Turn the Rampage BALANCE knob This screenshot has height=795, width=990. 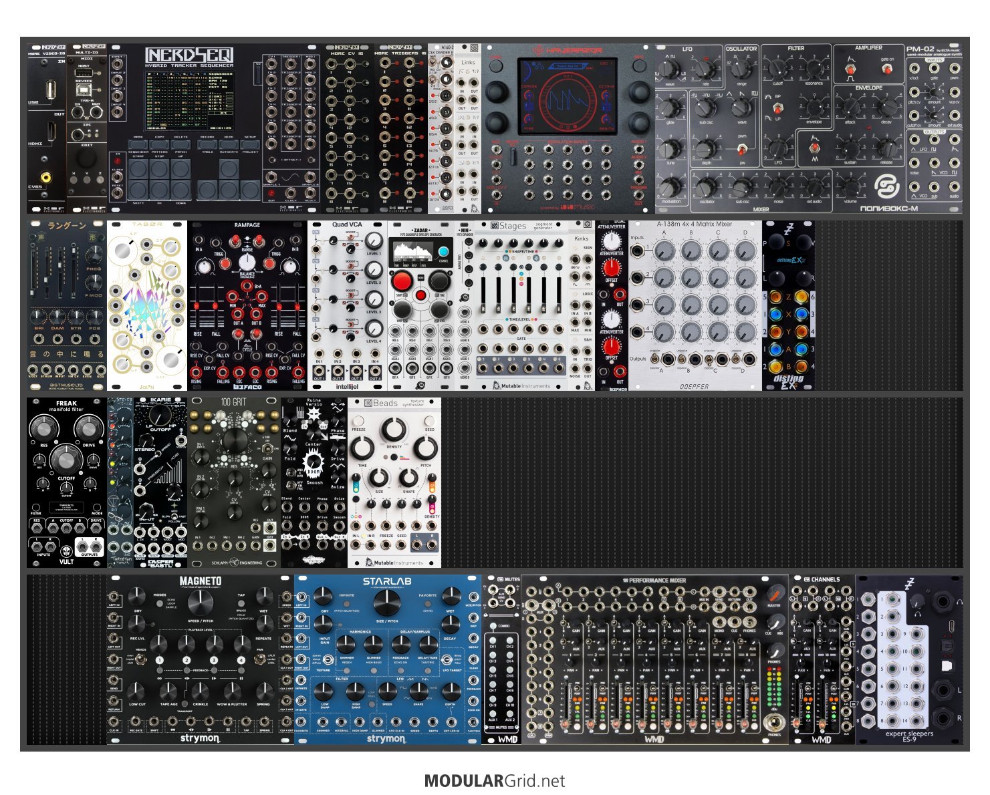(x=247, y=263)
